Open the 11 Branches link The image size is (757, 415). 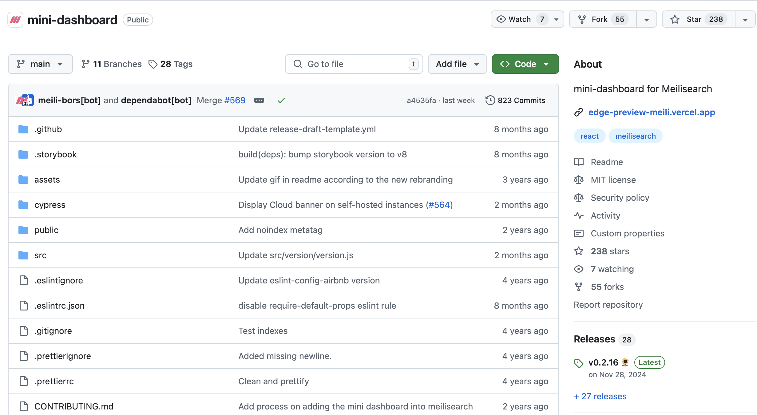tap(112, 64)
